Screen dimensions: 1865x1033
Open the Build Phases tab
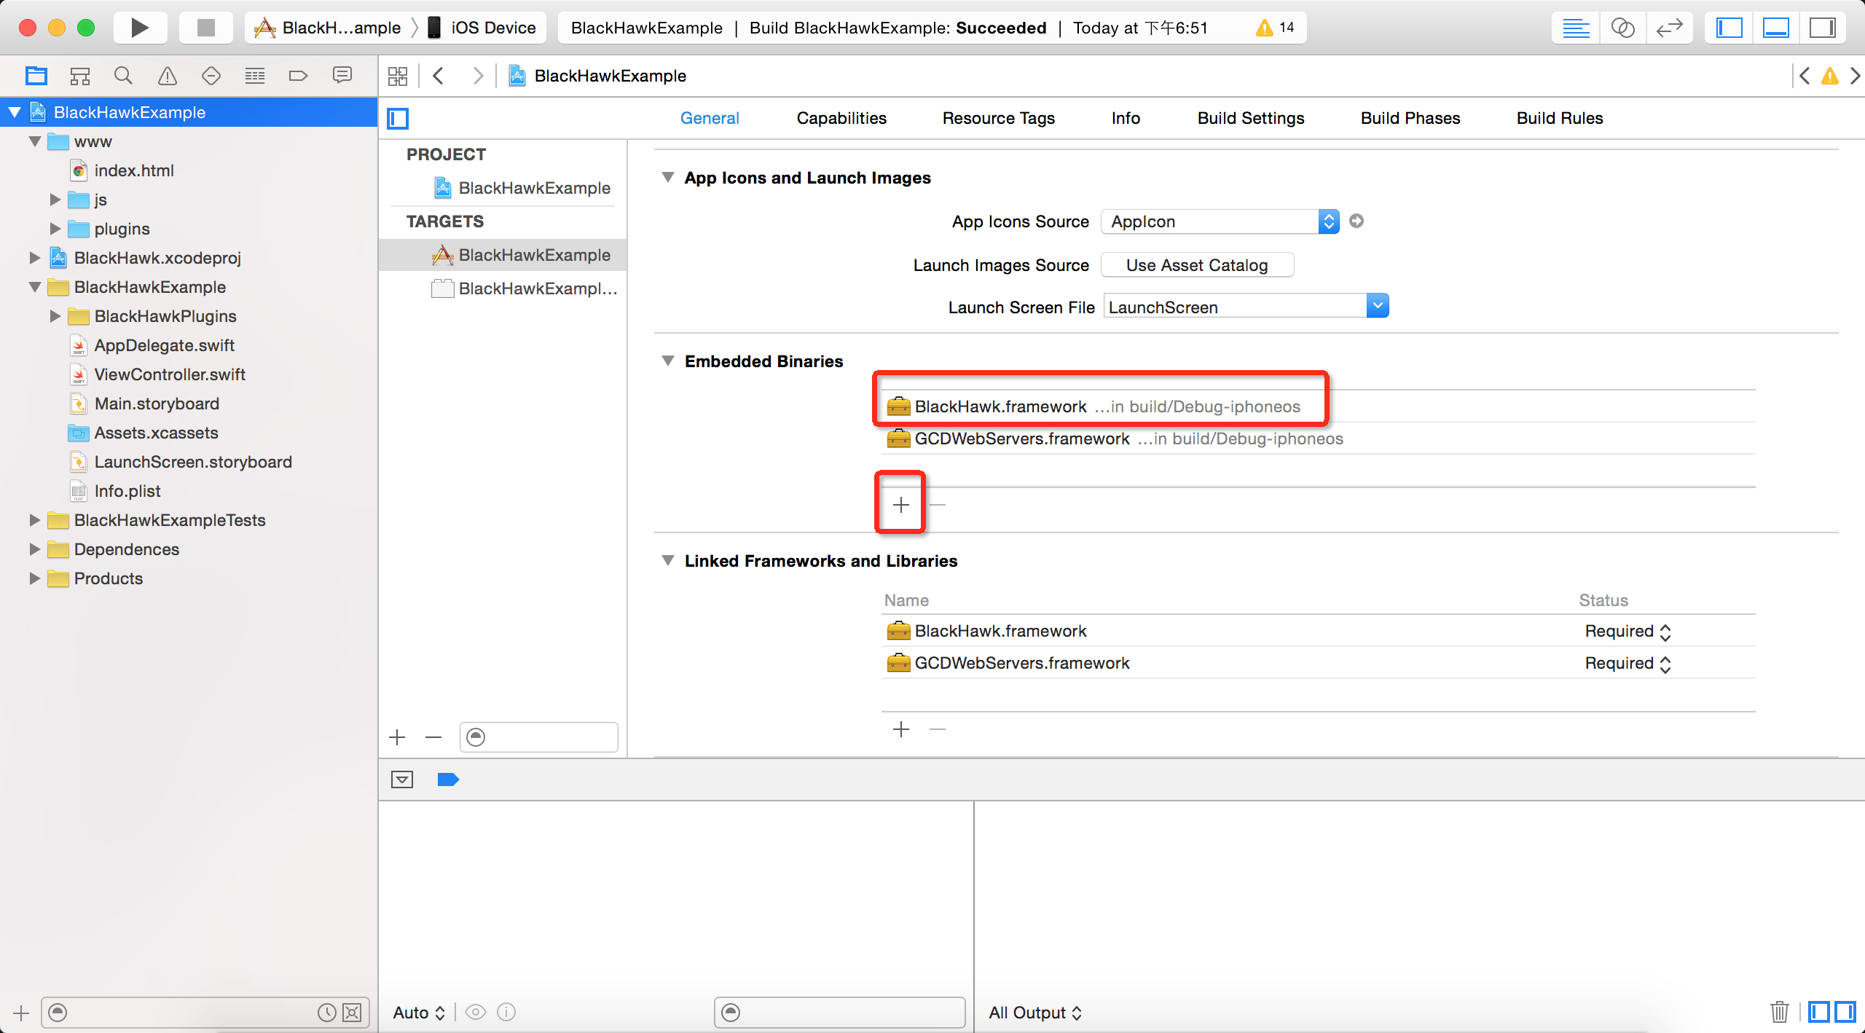click(x=1410, y=118)
